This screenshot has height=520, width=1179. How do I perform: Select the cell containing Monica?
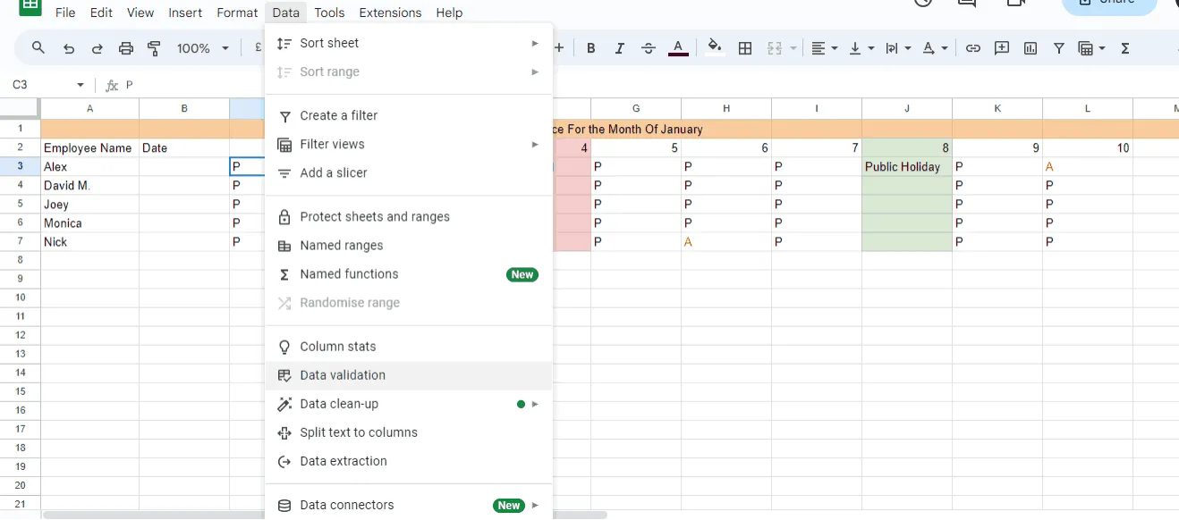click(89, 223)
